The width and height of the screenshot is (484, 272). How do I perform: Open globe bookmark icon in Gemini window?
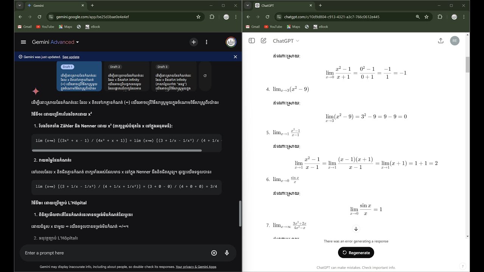pos(79,27)
